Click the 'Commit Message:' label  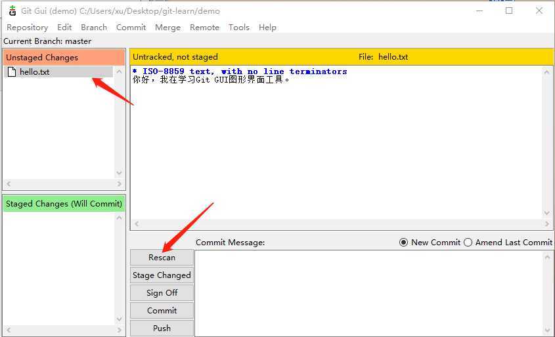pos(231,243)
